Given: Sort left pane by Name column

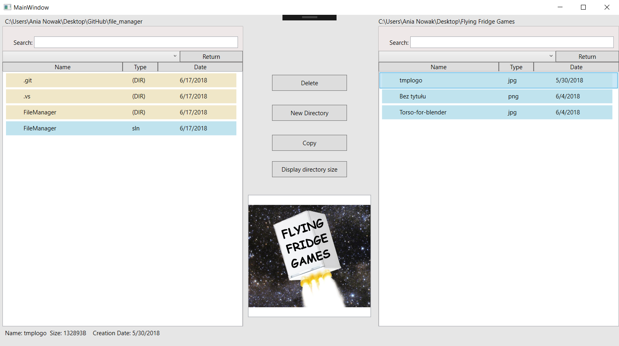Looking at the screenshot, I should point(63,67).
